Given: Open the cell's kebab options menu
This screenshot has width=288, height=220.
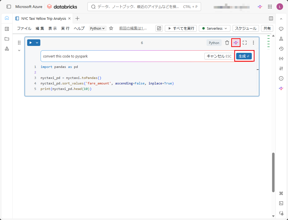Looking at the screenshot, I should [253, 43].
